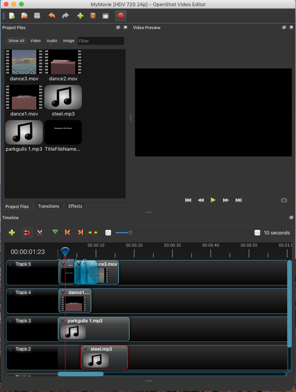Open the dance1 clip menu arrow on Track 4
This screenshot has height=392, width=296.
point(63,292)
